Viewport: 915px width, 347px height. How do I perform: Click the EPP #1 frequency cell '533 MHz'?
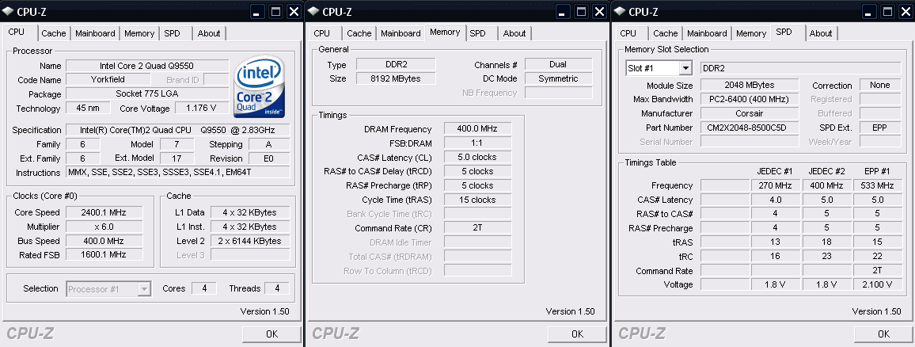tap(876, 185)
